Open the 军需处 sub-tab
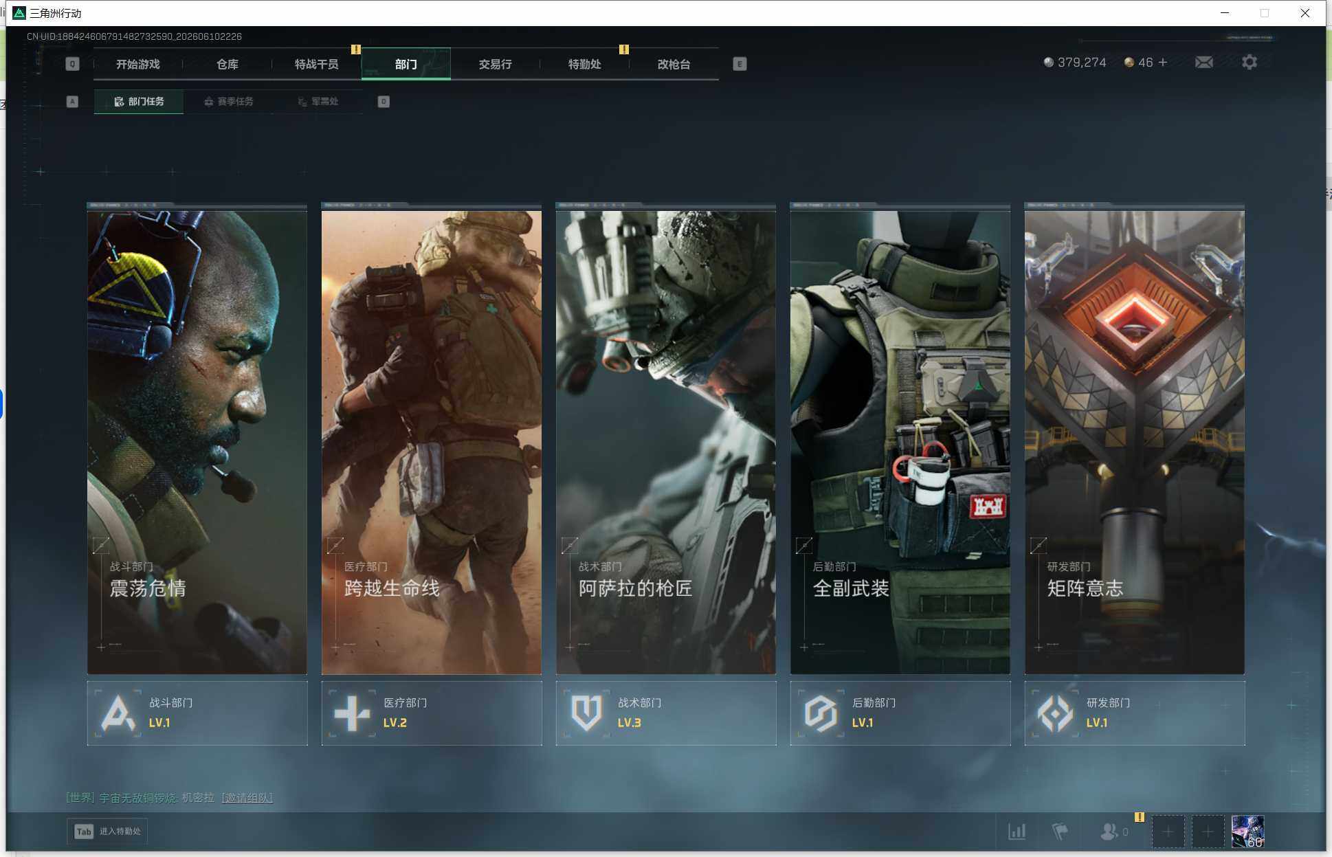The height and width of the screenshot is (857, 1332). pyautogui.click(x=318, y=102)
